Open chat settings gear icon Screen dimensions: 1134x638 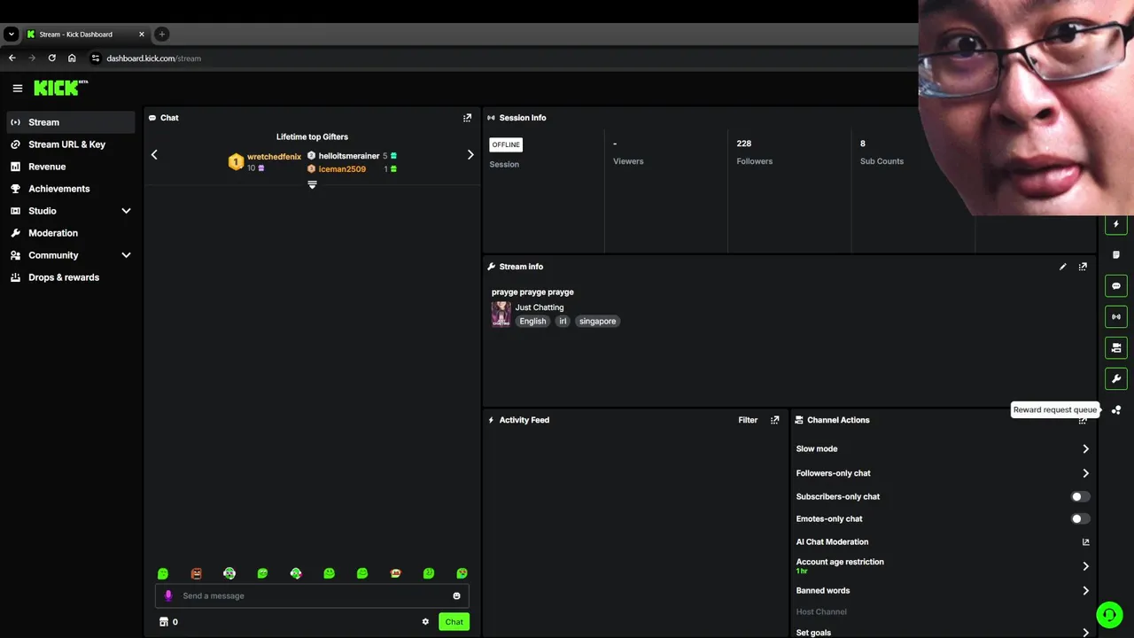pos(425,622)
